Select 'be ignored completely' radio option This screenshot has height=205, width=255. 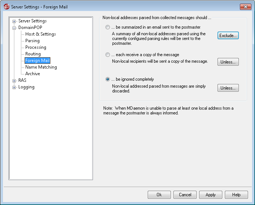[x=108, y=79]
